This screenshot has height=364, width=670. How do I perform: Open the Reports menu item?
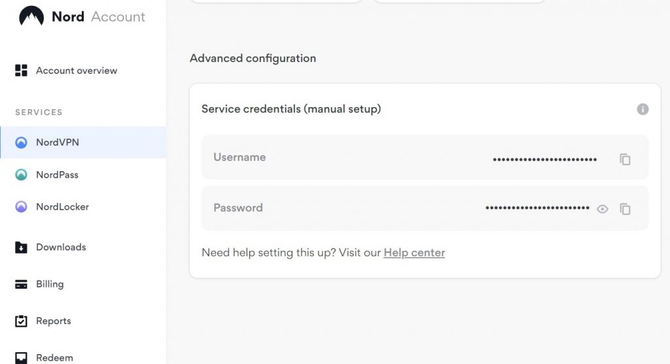click(53, 321)
